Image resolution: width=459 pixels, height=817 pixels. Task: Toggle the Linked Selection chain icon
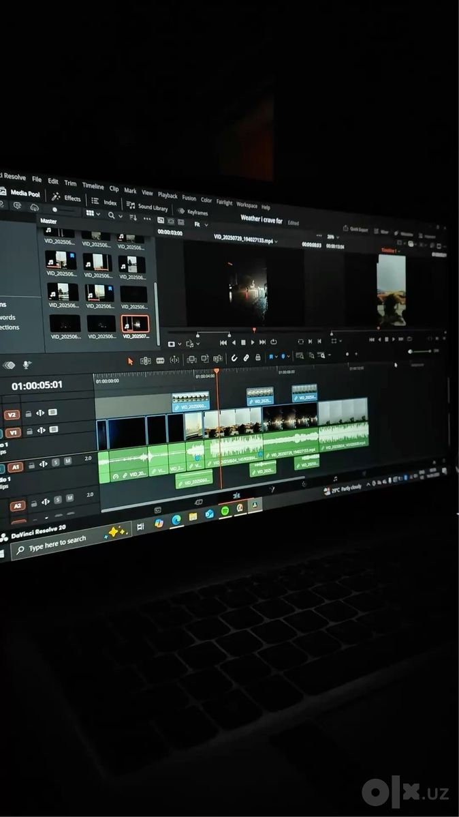(x=246, y=357)
